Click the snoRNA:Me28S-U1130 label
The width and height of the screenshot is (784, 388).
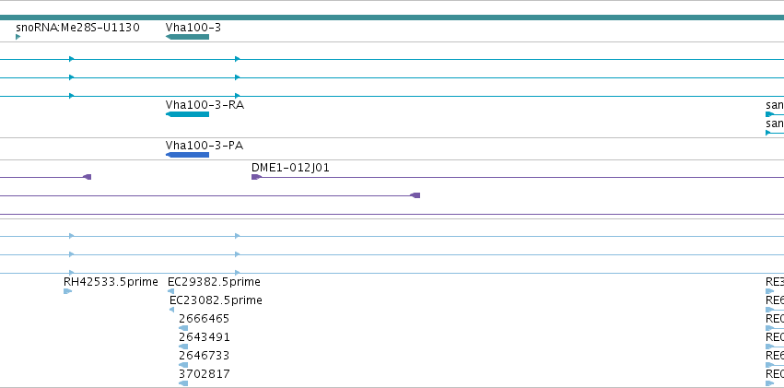[78, 28]
